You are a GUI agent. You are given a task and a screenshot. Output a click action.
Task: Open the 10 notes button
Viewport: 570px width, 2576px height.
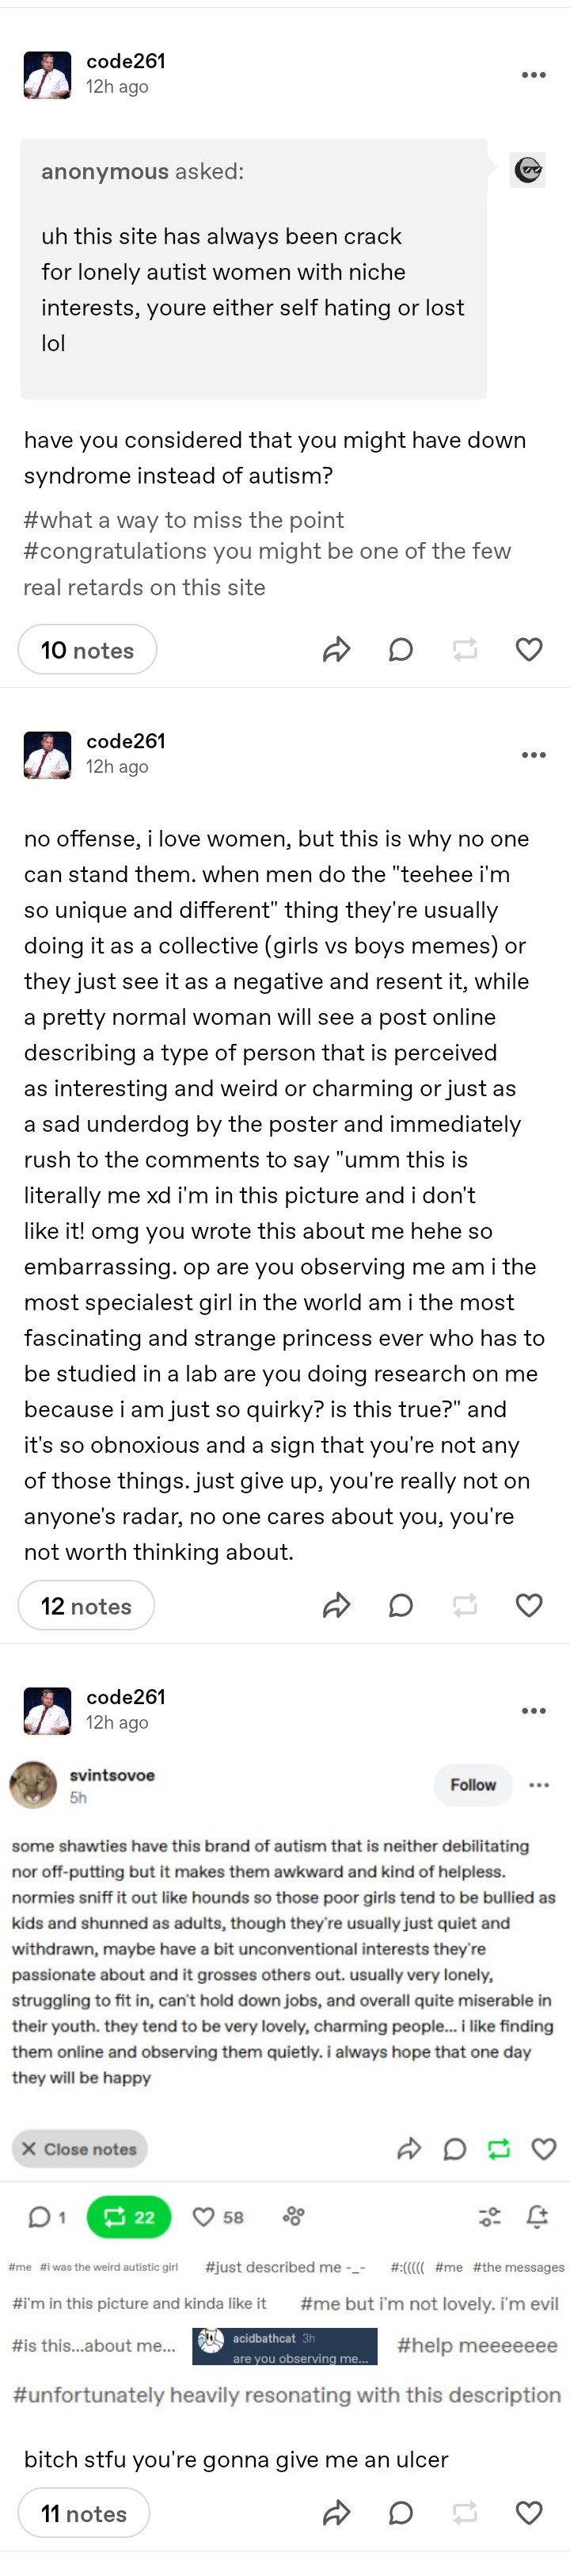pos(88,650)
